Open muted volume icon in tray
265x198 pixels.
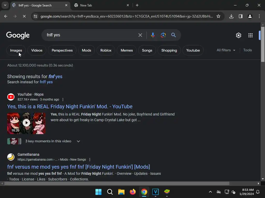point(234,192)
